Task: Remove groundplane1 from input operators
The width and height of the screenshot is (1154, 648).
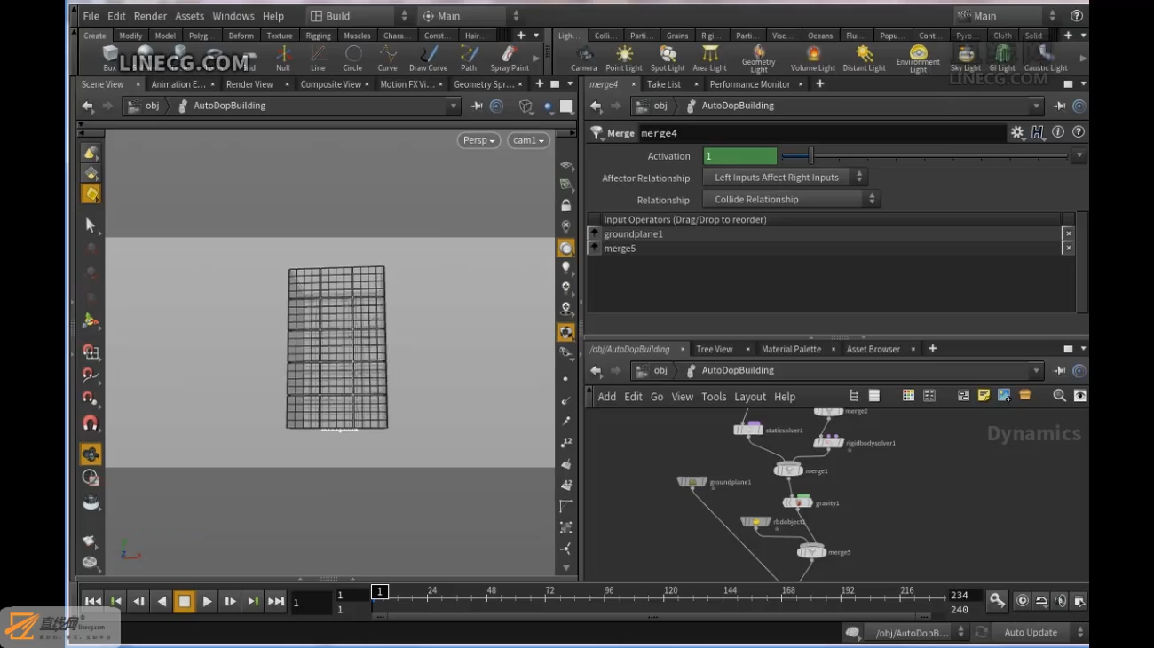Action: [1068, 234]
